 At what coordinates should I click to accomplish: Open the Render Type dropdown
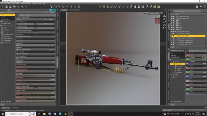[35, 37]
